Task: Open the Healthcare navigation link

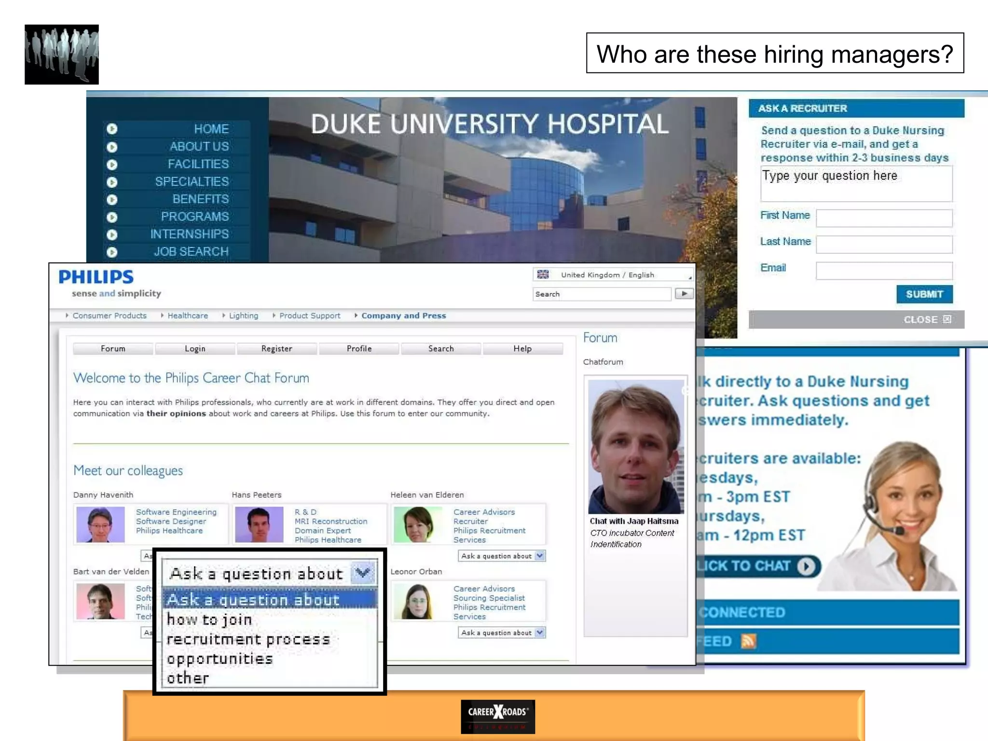Action: 188,316
